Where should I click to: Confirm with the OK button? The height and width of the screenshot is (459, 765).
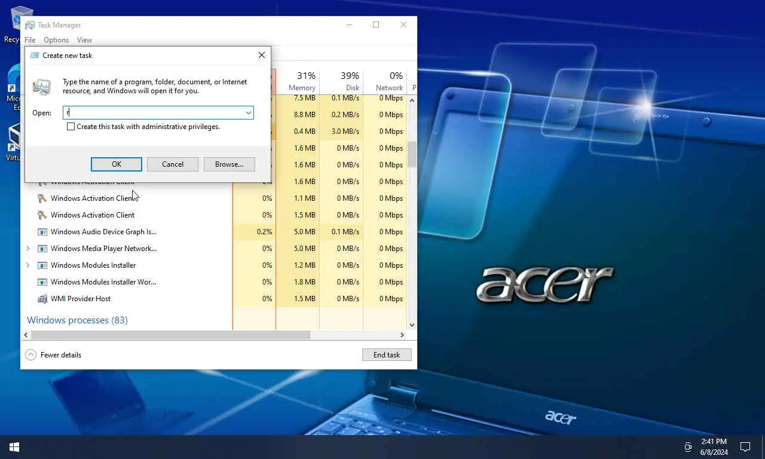(117, 164)
